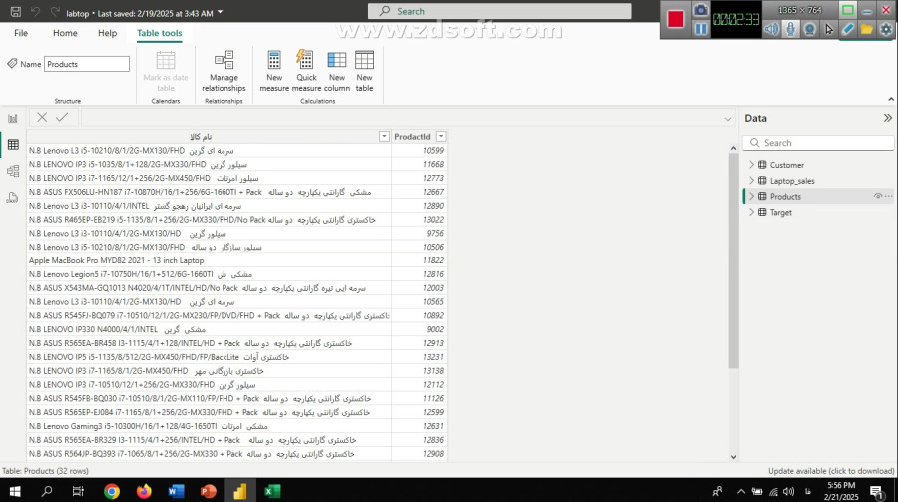Expand the Laptop_sales table
The width and height of the screenshot is (898, 502).
pyautogui.click(x=751, y=180)
